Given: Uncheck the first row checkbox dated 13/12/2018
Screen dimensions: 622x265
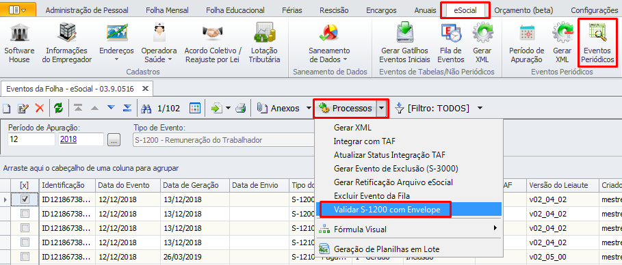Looking at the screenshot, I should tap(25, 199).
